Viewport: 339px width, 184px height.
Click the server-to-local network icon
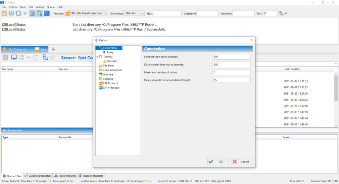click(45, 57)
